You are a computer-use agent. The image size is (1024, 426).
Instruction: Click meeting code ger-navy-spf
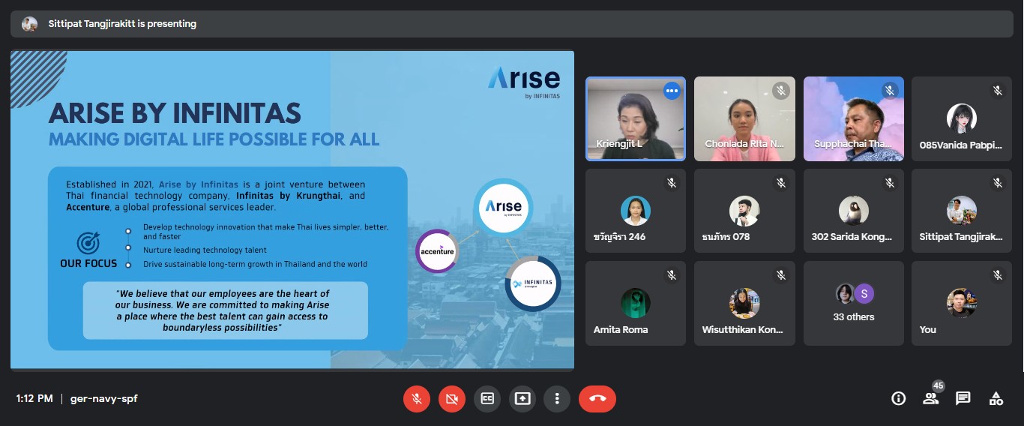pos(104,398)
